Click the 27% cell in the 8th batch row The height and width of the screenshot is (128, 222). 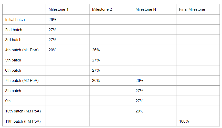pyautogui.click(x=139, y=91)
